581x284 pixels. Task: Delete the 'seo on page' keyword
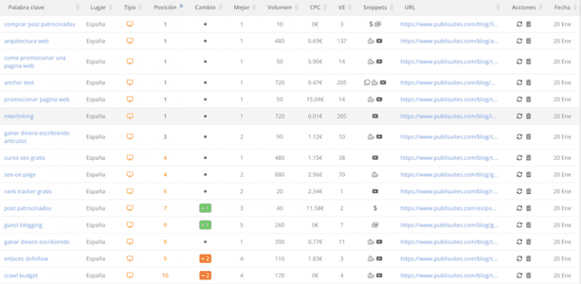click(528, 175)
